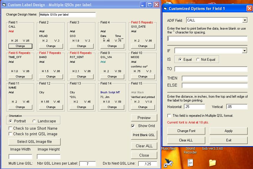Click Change for Field 3
Screen dimensions: 253x169
[82, 46]
